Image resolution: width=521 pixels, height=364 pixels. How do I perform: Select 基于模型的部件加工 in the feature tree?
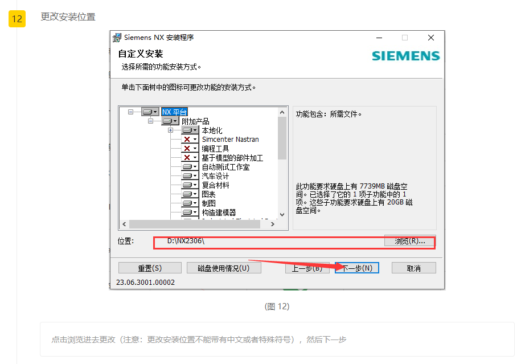click(x=232, y=158)
